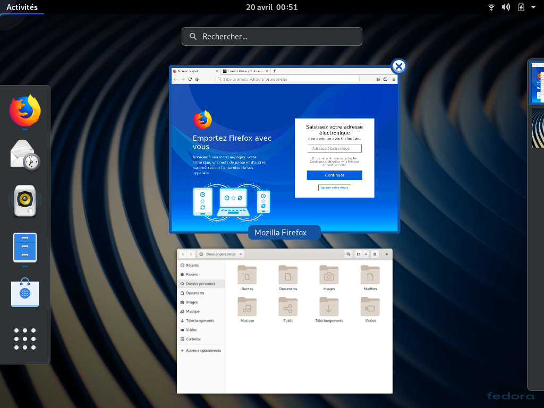Select Vidéos in Files sidebar
Image resolution: width=544 pixels, height=408 pixels.
201,330
